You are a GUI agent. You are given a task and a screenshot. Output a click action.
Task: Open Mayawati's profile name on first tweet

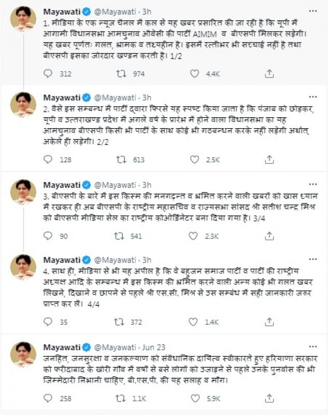click(x=63, y=10)
